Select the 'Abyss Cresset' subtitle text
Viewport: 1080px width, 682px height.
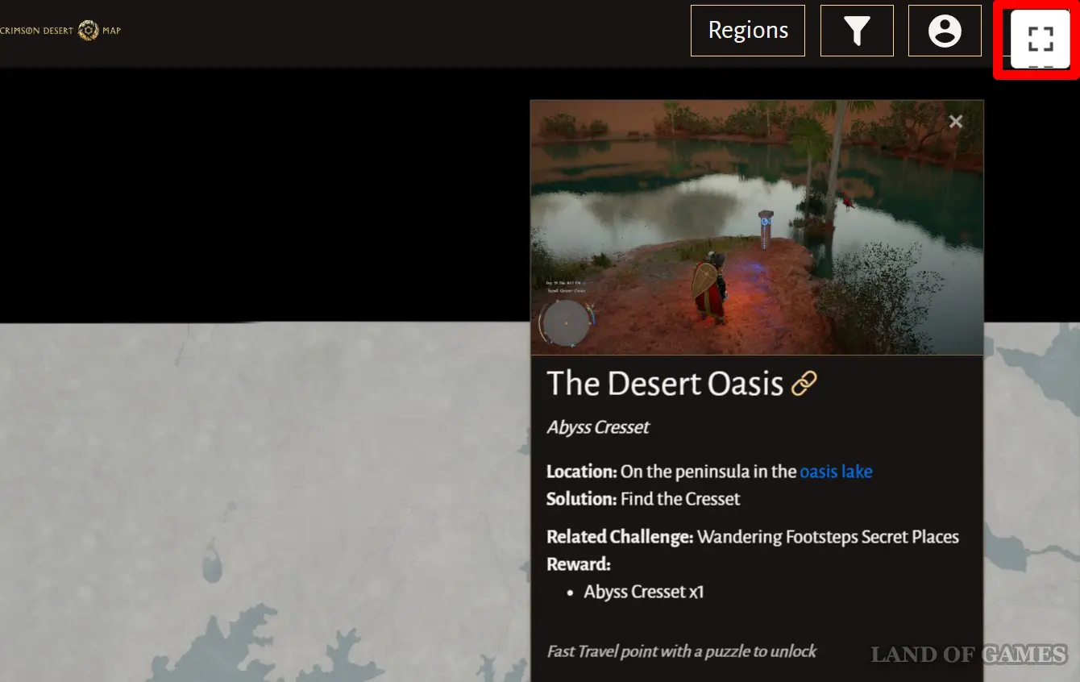coord(598,427)
